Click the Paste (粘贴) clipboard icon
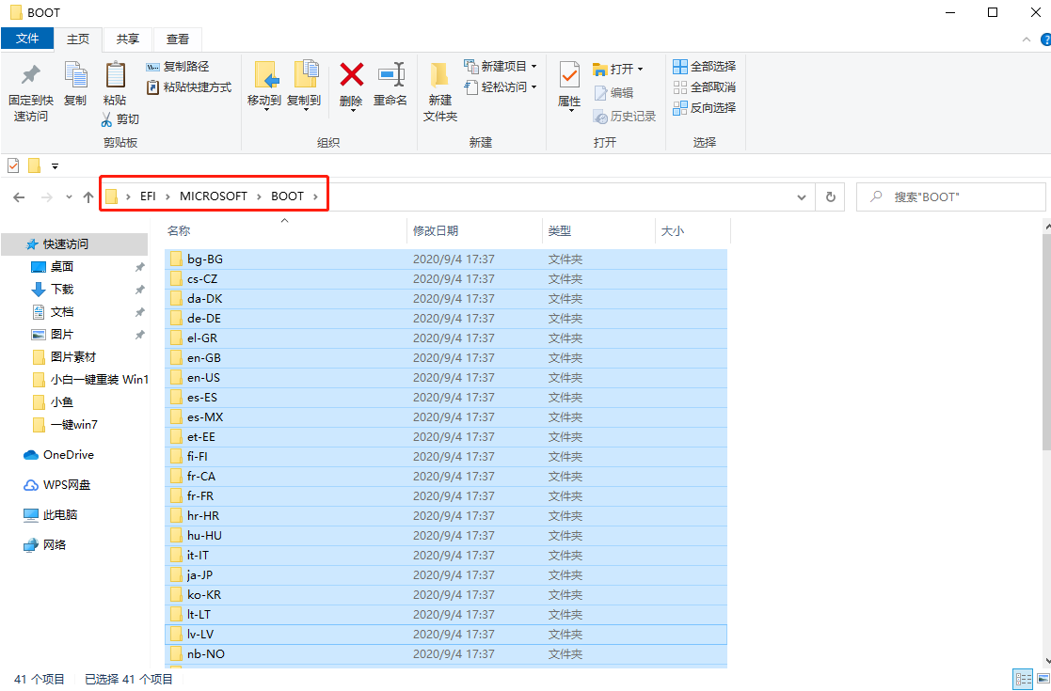Image resolution: width=1051 pixels, height=691 pixels. [x=115, y=75]
